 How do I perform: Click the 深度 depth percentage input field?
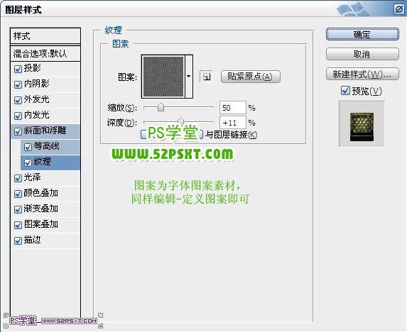pos(232,123)
